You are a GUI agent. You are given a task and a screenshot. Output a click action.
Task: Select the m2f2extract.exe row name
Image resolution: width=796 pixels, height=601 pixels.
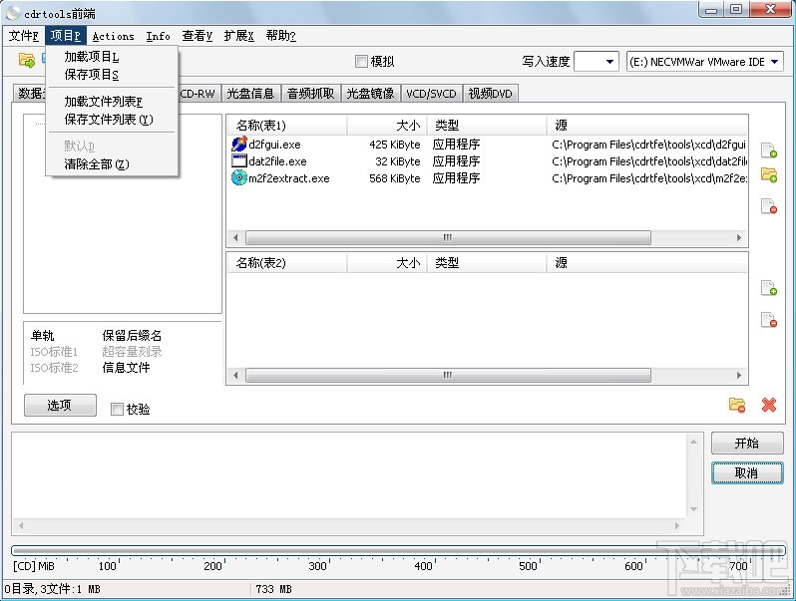pyautogui.click(x=289, y=178)
